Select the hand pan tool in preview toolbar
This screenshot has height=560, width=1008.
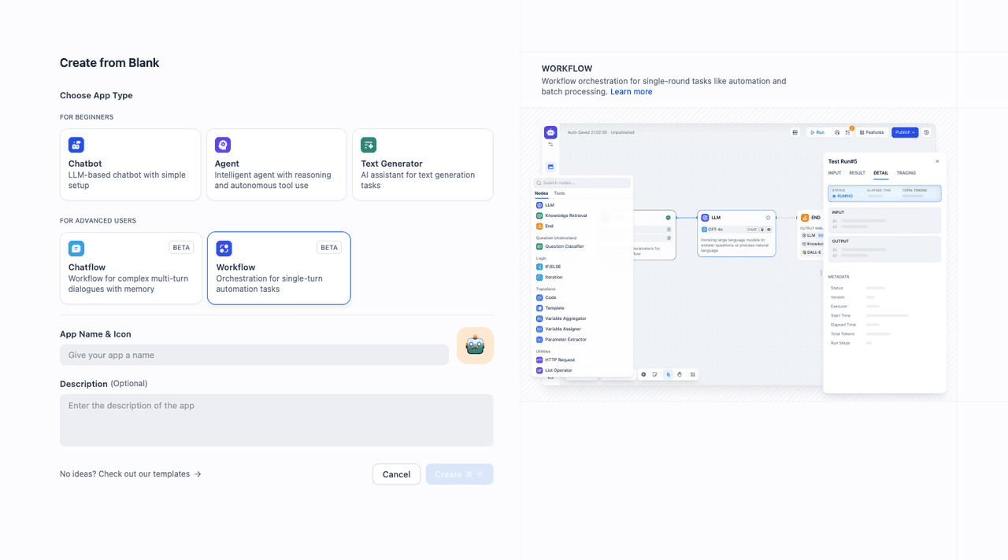tap(680, 374)
